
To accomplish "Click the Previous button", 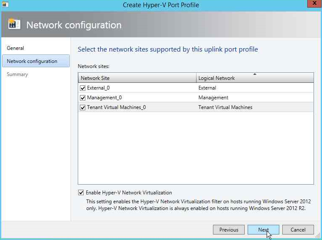I will tap(229, 229).
